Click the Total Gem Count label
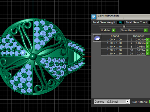Image resolution: width=150 pixels, height=112 pixels. point(137,22)
